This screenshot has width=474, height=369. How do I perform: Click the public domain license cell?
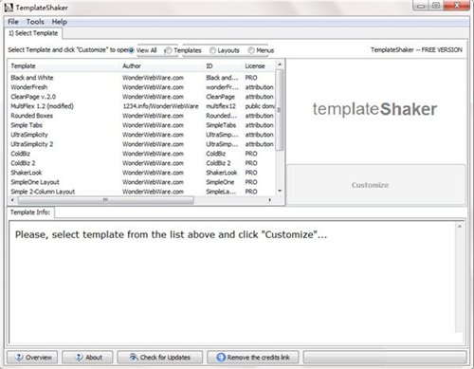click(260, 106)
